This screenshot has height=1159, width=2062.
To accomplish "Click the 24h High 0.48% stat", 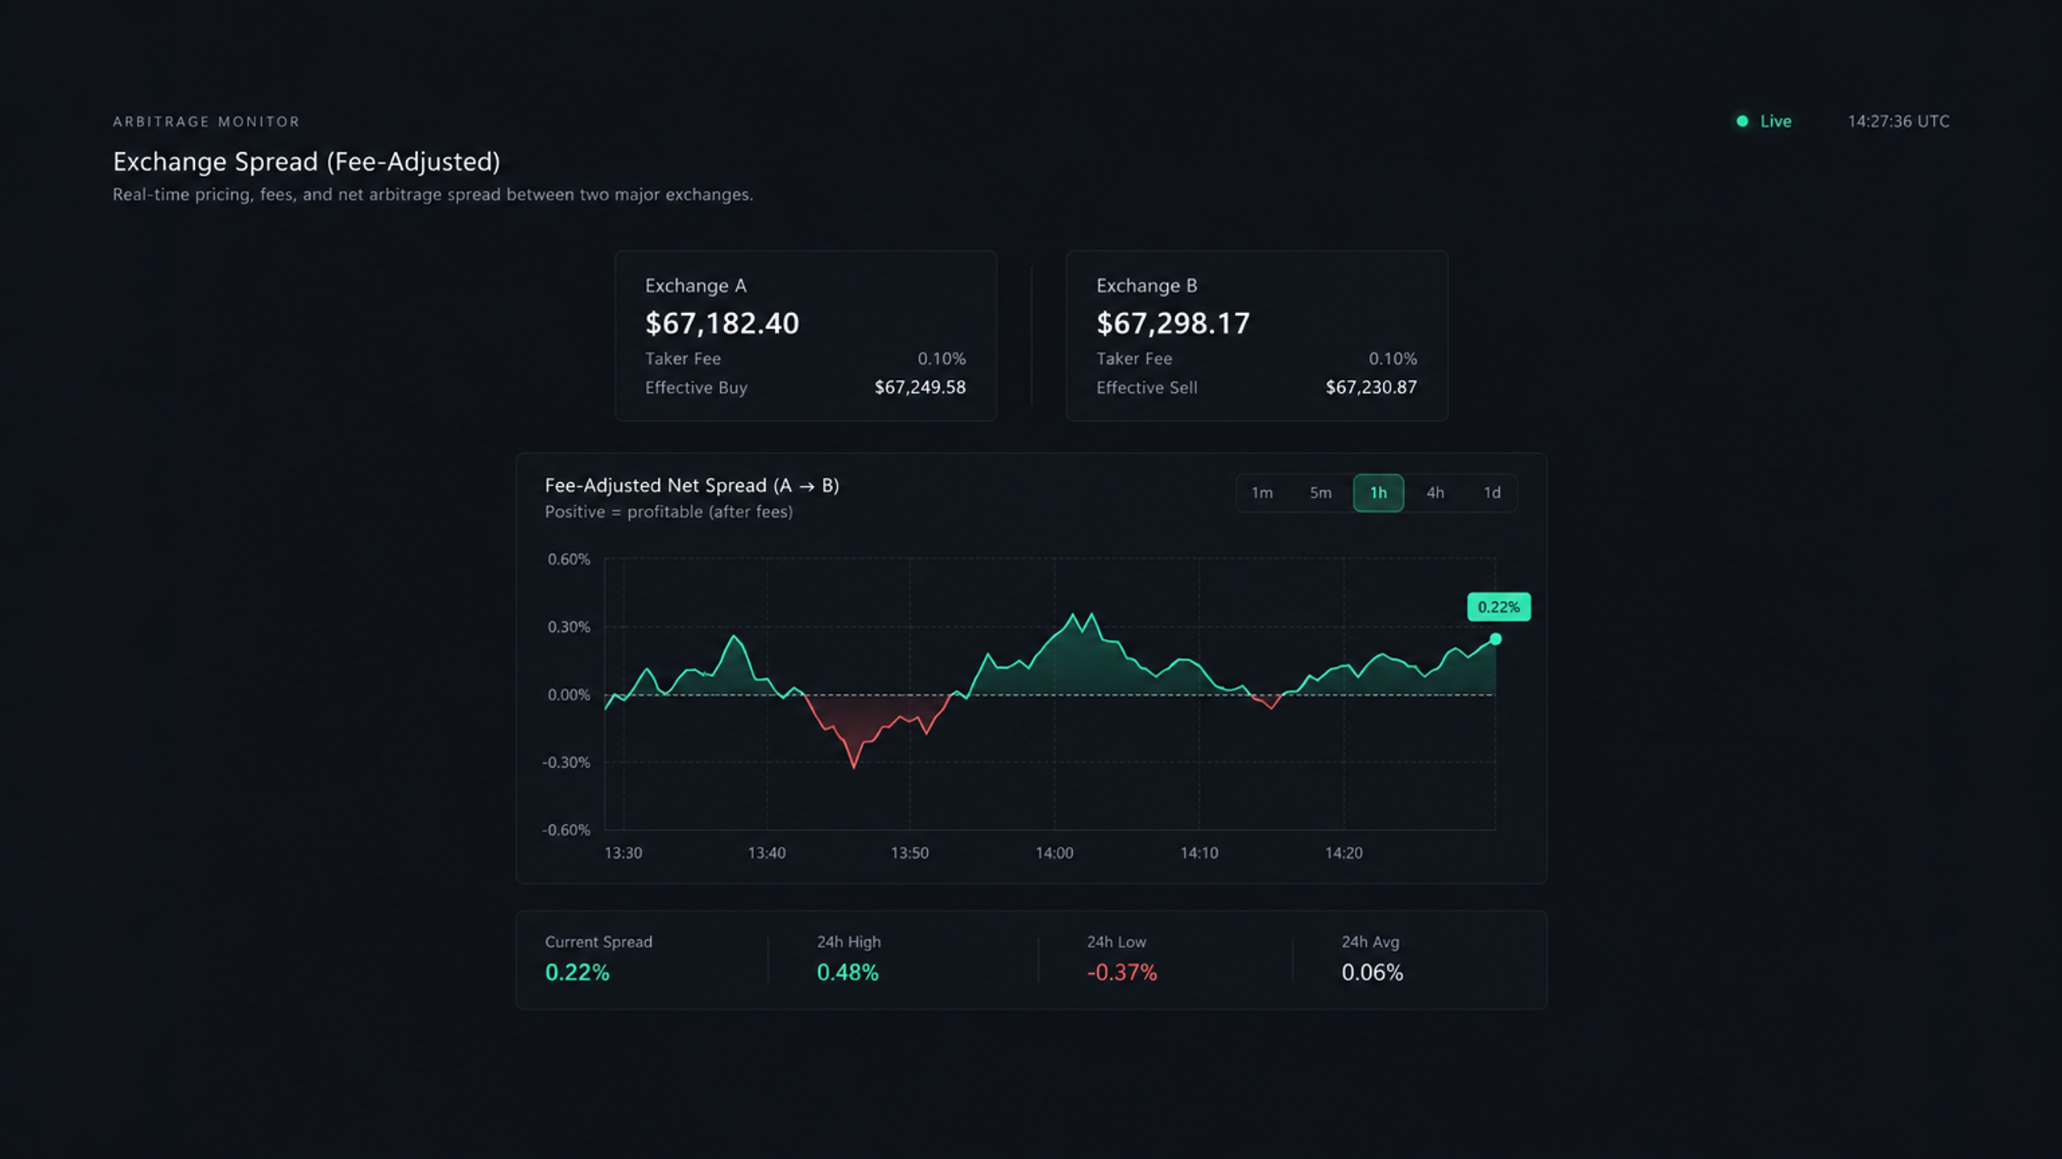I will pyautogui.click(x=847, y=972).
